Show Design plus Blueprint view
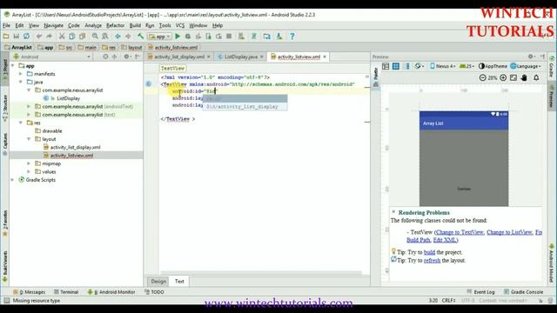Viewport: 557px width, 313px height. click(406, 66)
